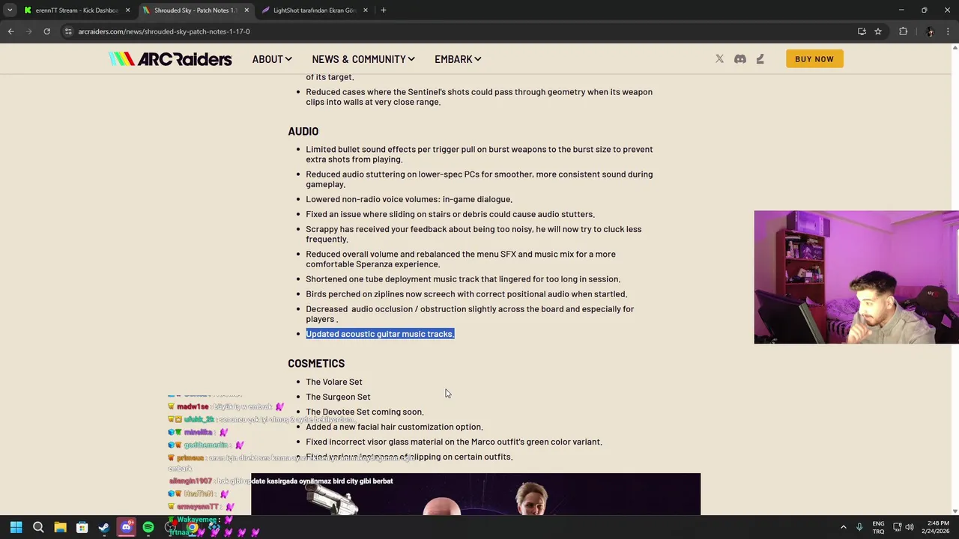Expand the ABOUT dropdown menu
Image resolution: width=959 pixels, height=539 pixels.
[x=272, y=59]
